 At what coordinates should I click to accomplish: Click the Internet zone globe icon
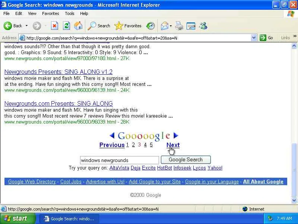click(245, 209)
